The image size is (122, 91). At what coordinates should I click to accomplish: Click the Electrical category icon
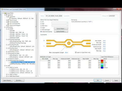click(7, 15)
